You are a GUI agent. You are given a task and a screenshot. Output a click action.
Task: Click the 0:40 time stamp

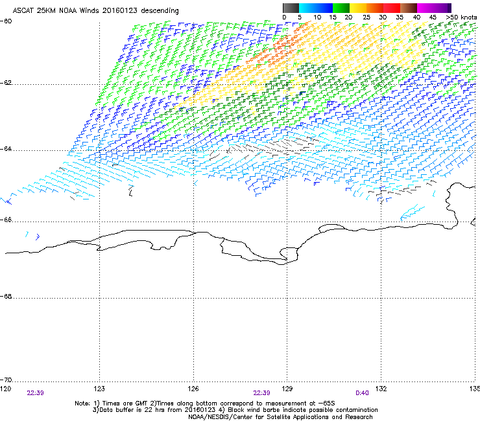click(x=362, y=393)
